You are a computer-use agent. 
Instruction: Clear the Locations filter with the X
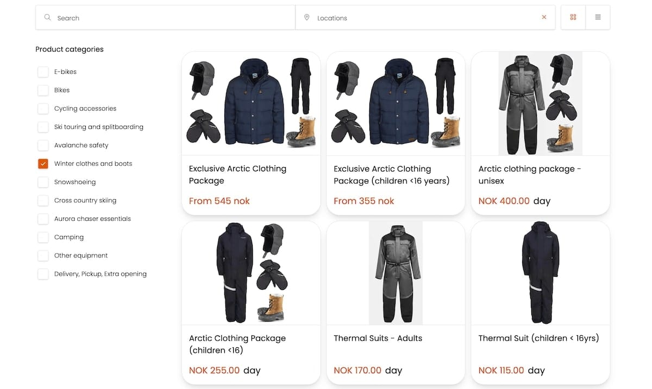pos(544,17)
